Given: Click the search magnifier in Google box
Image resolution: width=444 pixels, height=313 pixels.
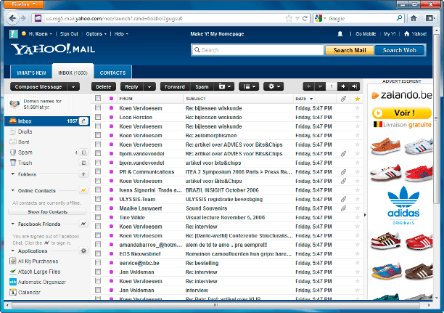Looking at the screenshot, I should pos(399,18).
